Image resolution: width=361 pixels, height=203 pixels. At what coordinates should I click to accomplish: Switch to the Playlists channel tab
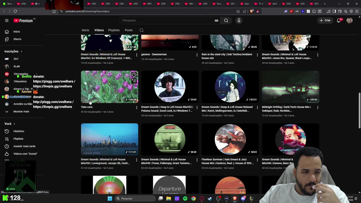click(114, 30)
